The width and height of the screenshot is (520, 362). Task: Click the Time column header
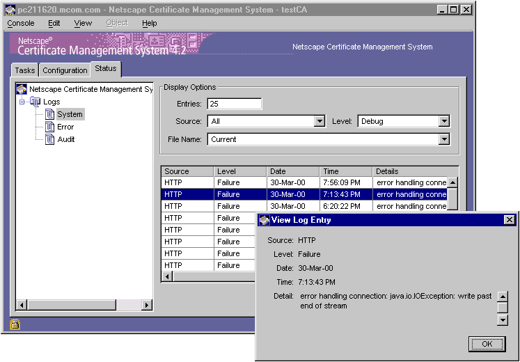coord(346,171)
